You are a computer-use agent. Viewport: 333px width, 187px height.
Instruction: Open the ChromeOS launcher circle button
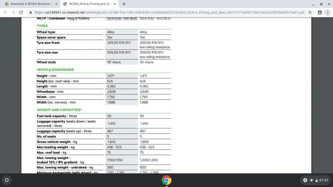(x=7, y=180)
